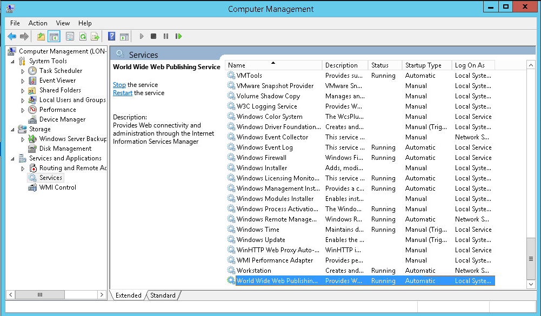Open the Help menu
This screenshot has height=316, width=541.
(85, 23)
